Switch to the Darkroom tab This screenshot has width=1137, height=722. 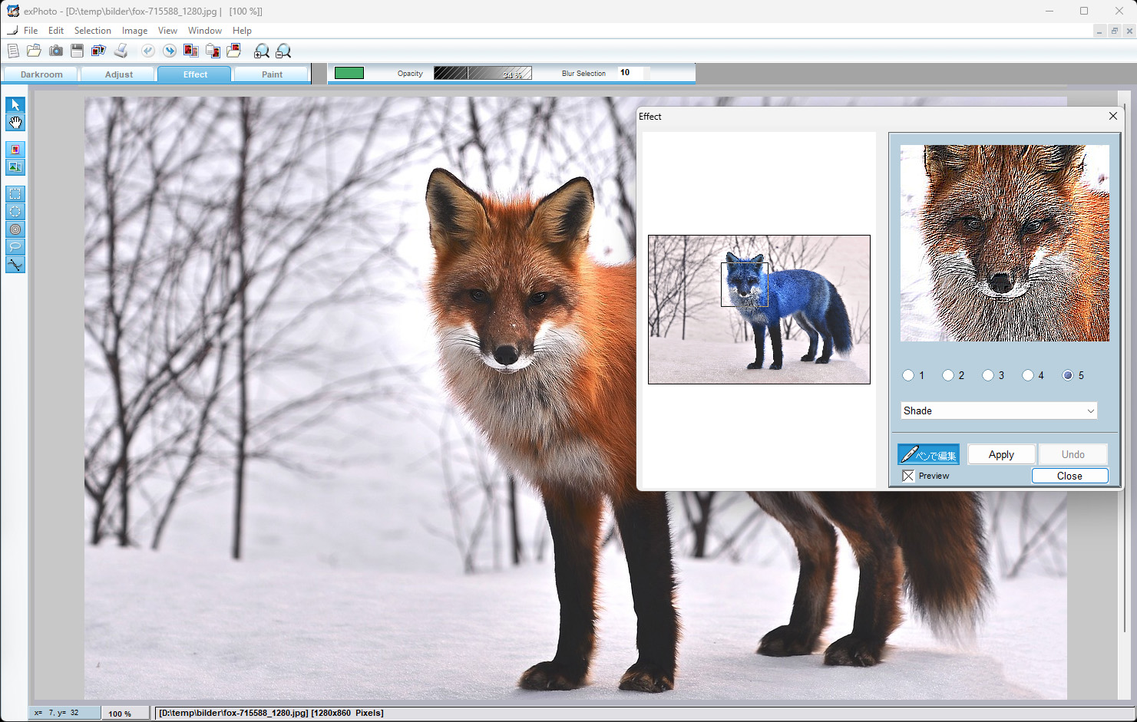click(41, 74)
